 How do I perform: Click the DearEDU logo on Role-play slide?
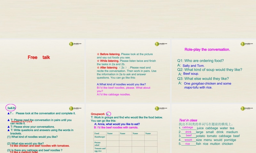(247, 44)
